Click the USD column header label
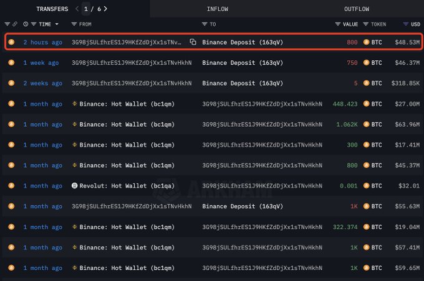Viewport: 424px width, 281px height. pyautogui.click(x=415, y=24)
